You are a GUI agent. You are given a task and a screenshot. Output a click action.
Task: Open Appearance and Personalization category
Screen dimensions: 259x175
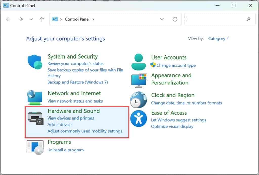point(171,79)
